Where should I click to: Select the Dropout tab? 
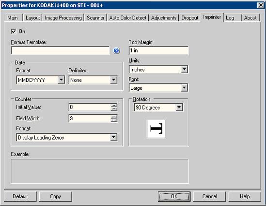pos(189,18)
